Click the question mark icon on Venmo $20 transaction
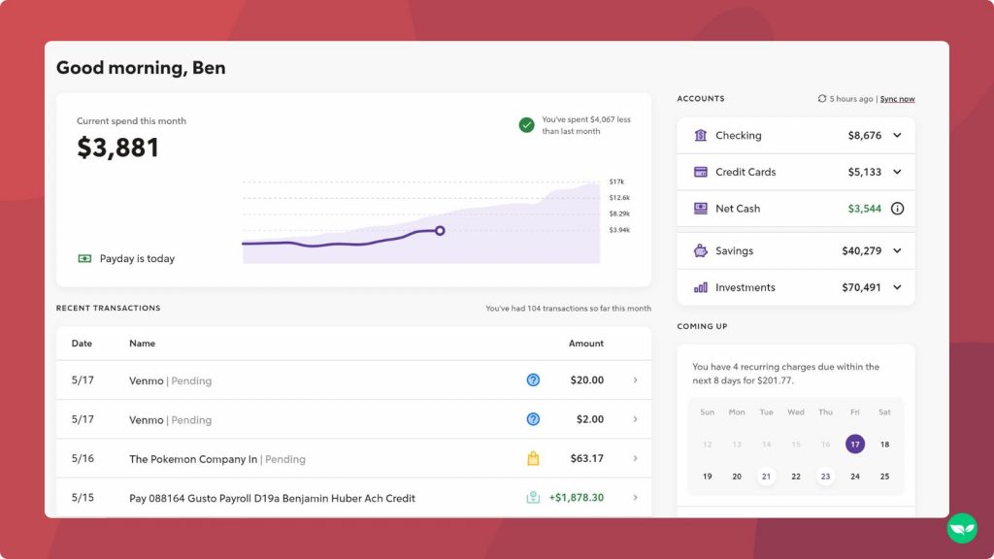 tap(533, 380)
